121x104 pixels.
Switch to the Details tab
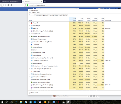click(x=60, y=15)
